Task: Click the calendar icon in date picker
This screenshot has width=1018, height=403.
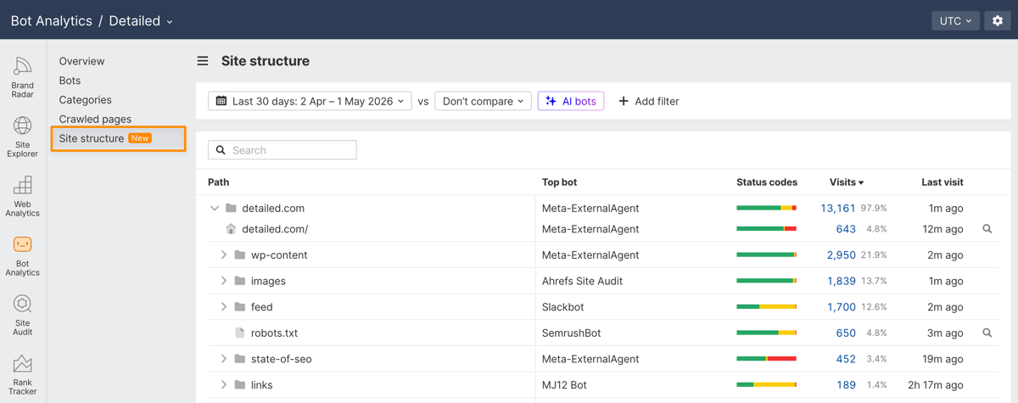Action: point(221,101)
